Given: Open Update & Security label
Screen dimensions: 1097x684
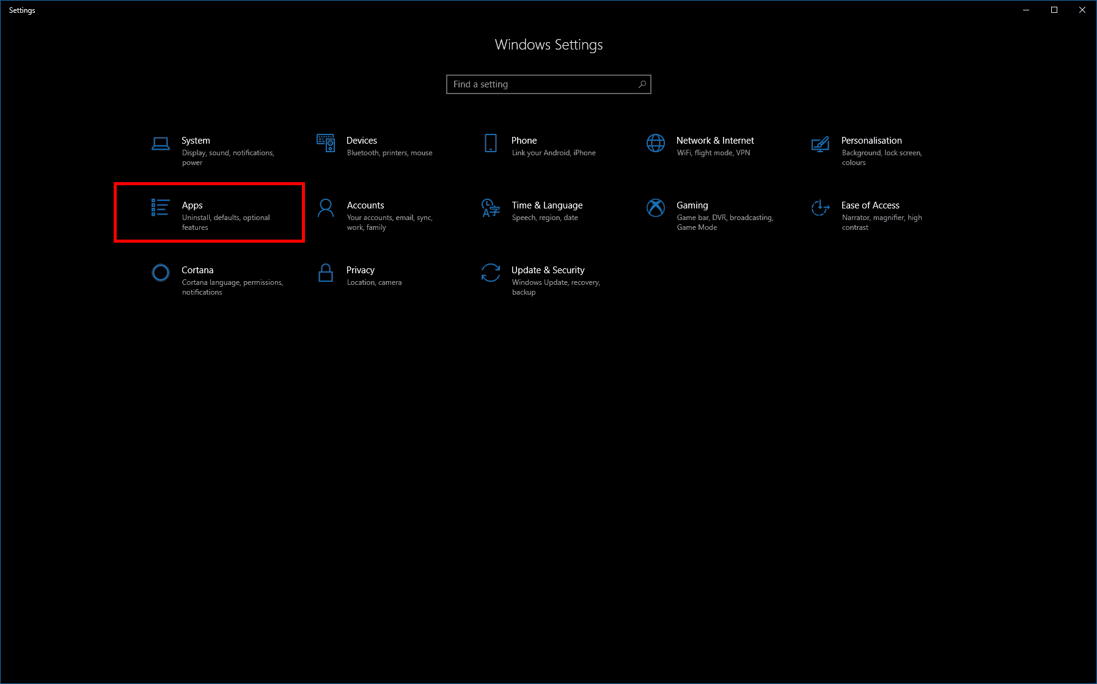Looking at the screenshot, I should click(x=548, y=270).
